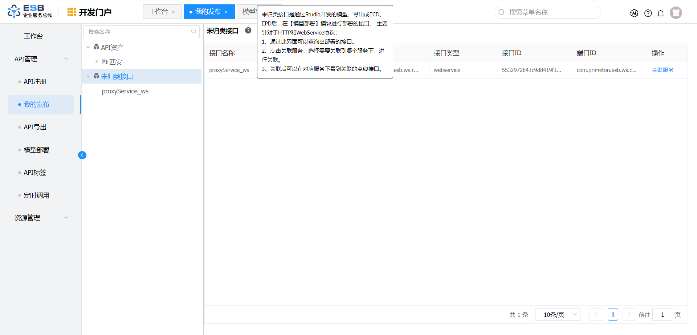Click page number 1 button

(x=613, y=315)
